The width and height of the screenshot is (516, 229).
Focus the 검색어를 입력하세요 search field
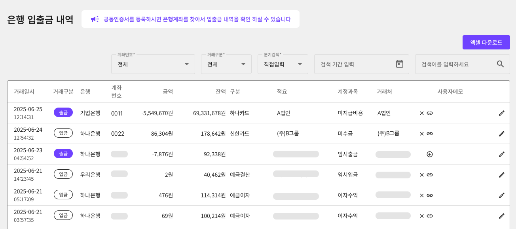[x=455, y=64]
